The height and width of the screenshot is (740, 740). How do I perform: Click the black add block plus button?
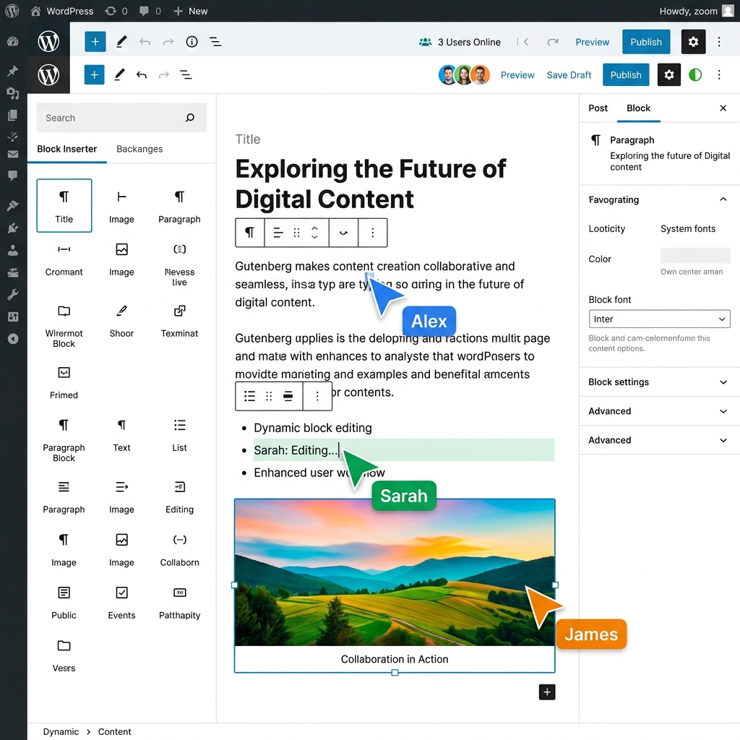coord(547,692)
